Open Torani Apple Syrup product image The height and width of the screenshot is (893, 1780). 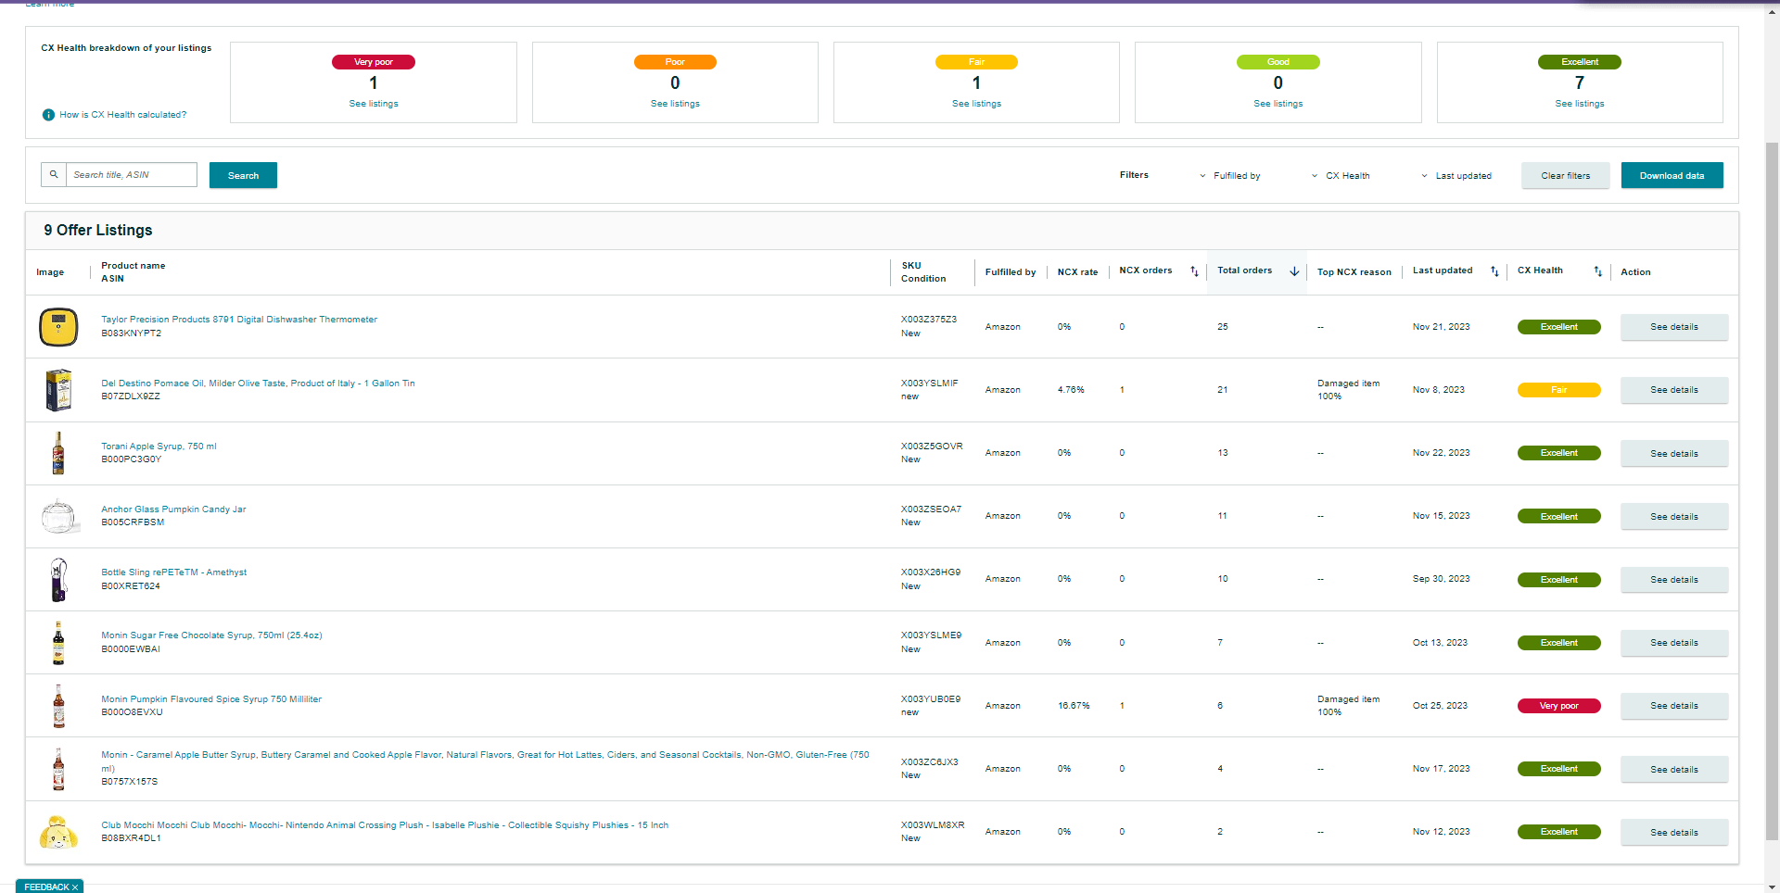pyautogui.click(x=58, y=453)
